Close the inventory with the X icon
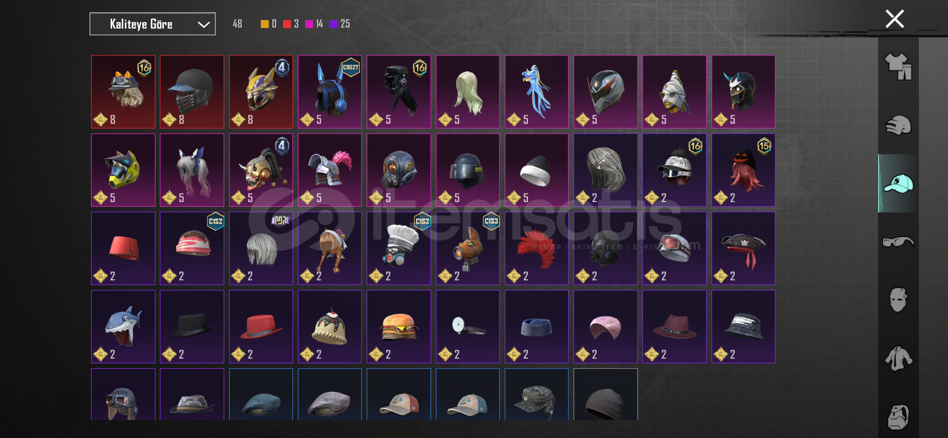The height and width of the screenshot is (438, 948). point(895,19)
